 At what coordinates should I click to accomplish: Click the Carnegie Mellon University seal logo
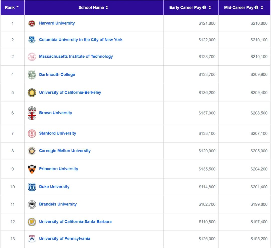32,151
